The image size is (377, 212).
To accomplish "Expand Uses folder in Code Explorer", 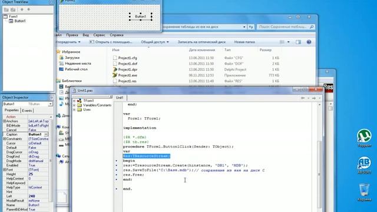I will tap(74, 110).
